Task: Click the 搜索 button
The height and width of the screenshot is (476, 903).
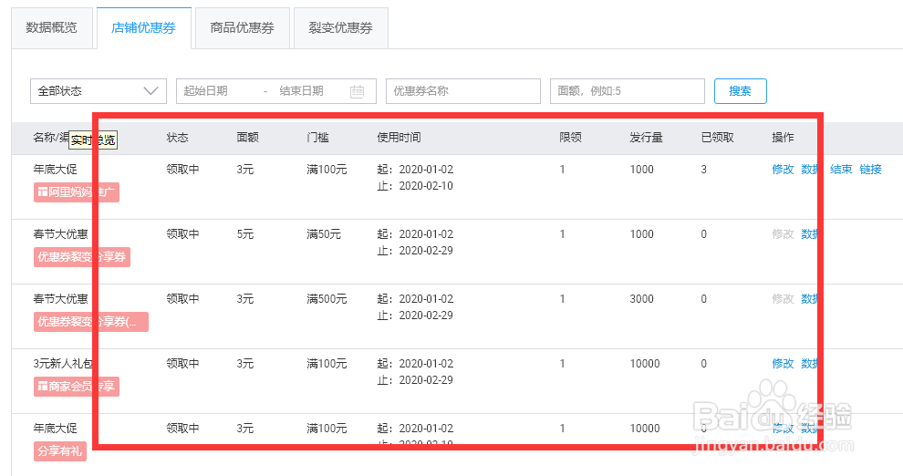Action: 740,91
